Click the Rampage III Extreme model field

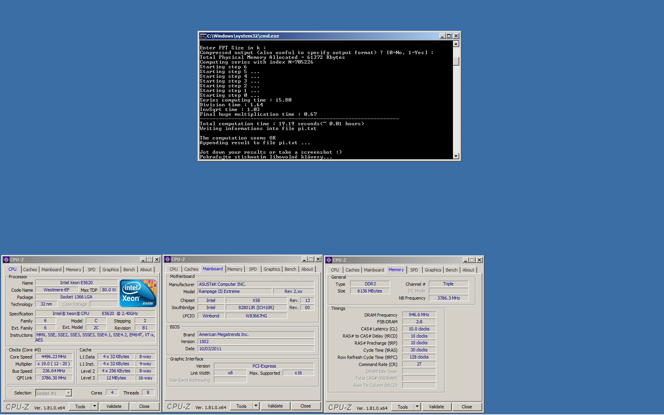point(235,291)
